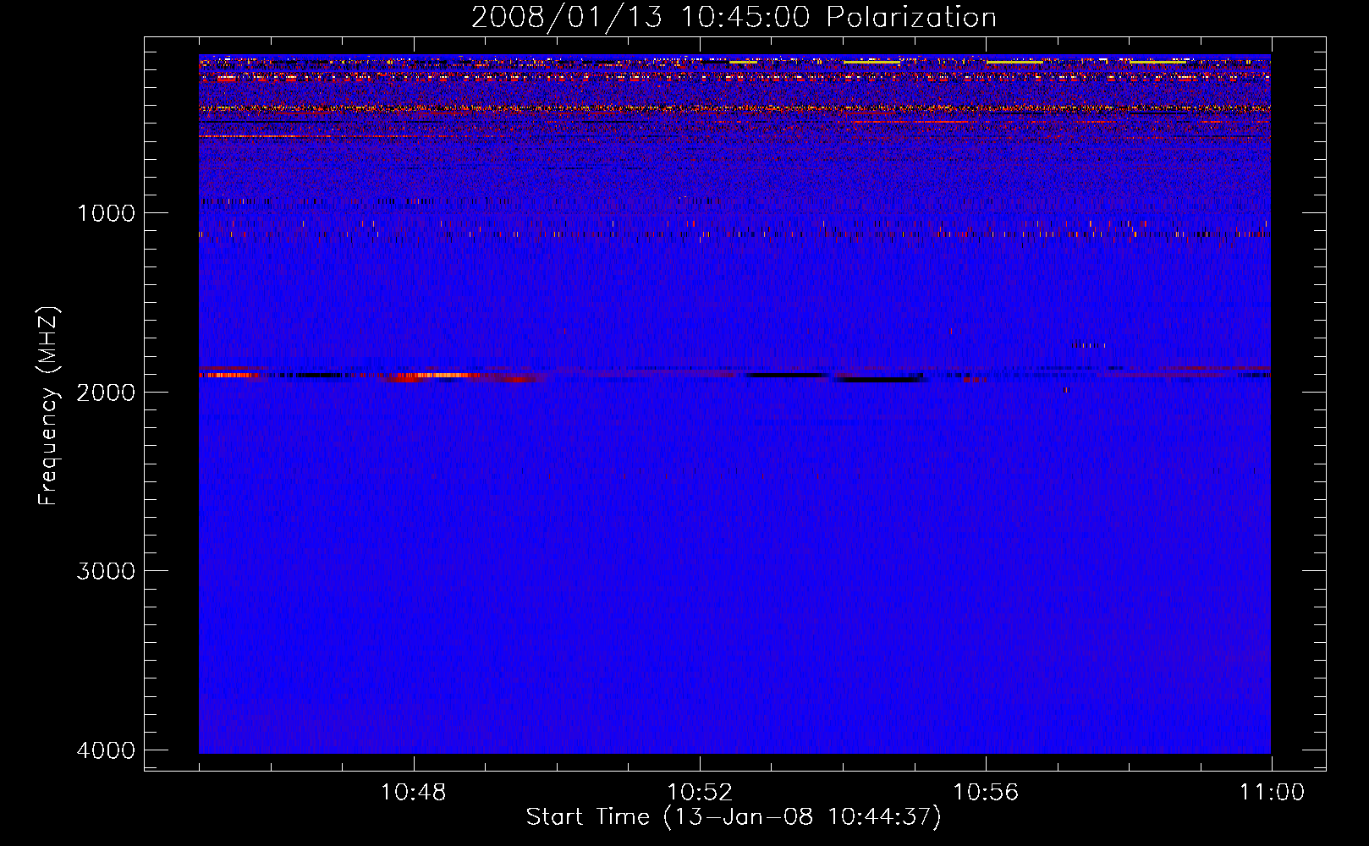Click the 4000 frequency tick label
The width and height of the screenshot is (1369, 846).
pyautogui.click(x=106, y=750)
